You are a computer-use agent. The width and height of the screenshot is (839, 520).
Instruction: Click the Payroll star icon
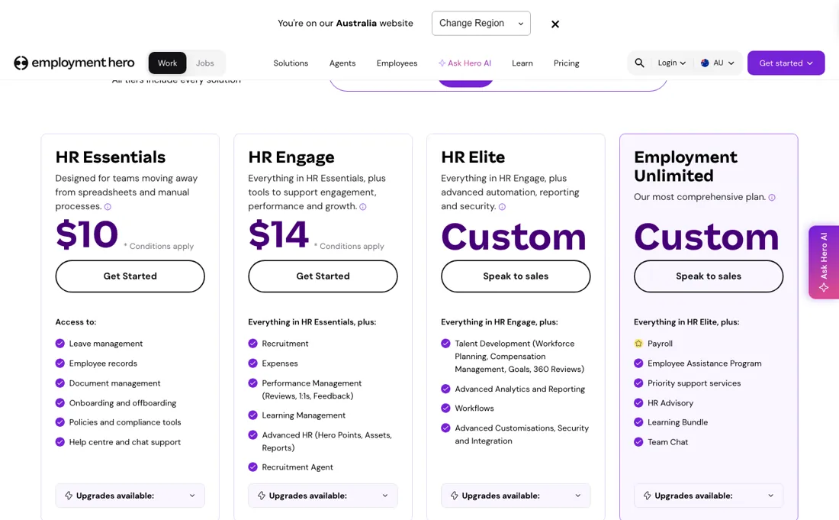point(638,344)
